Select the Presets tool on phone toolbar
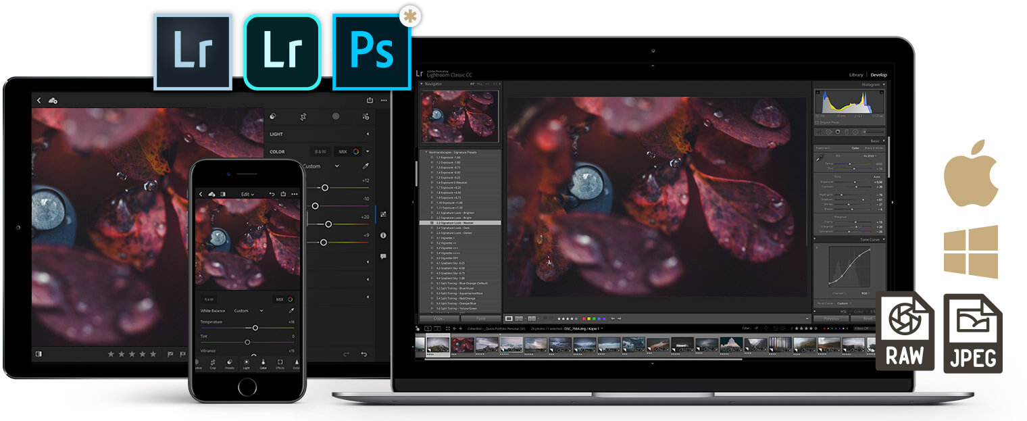The width and height of the screenshot is (1027, 421). coord(230,364)
